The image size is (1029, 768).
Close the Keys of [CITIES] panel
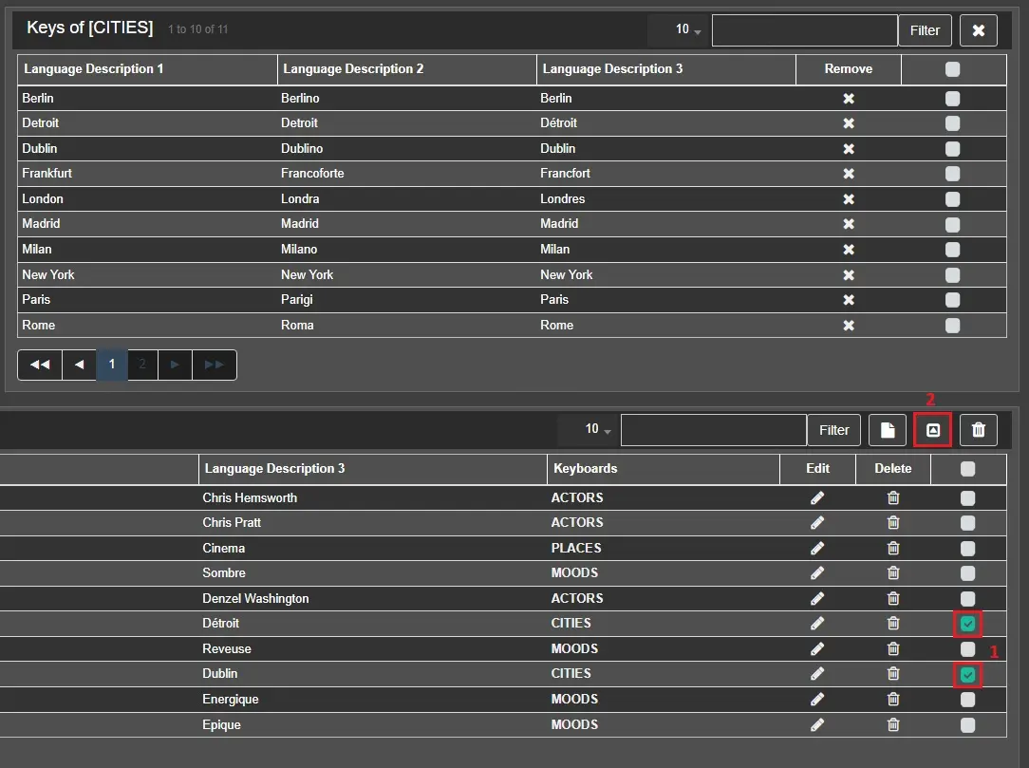point(978,30)
